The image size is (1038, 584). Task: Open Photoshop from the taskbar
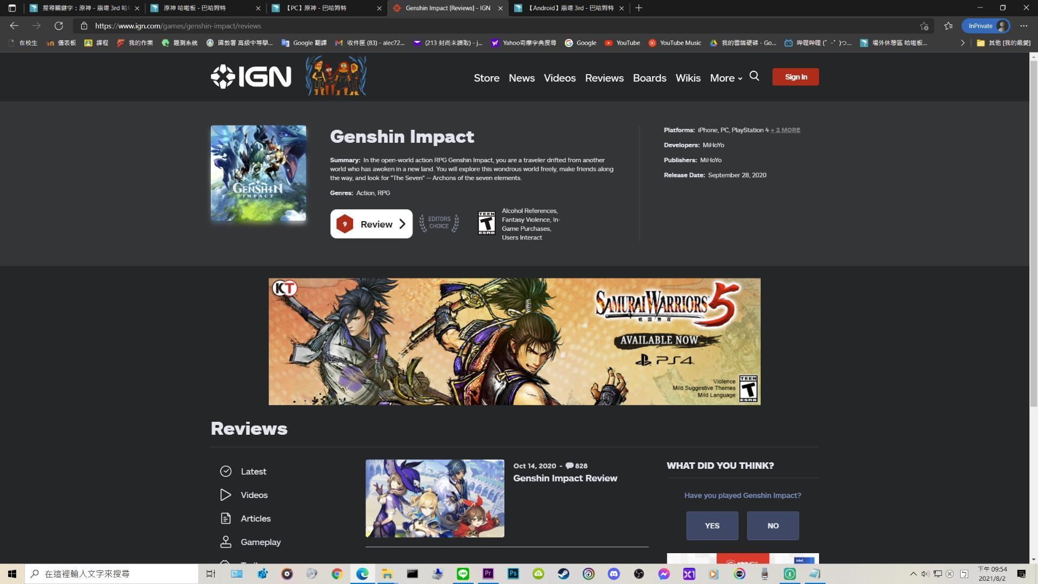pyautogui.click(x=513, y=574)
